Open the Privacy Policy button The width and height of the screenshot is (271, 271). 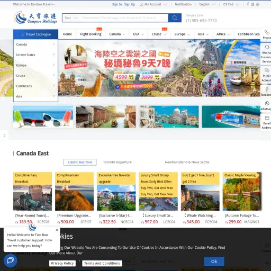click(x=62, y=264)
